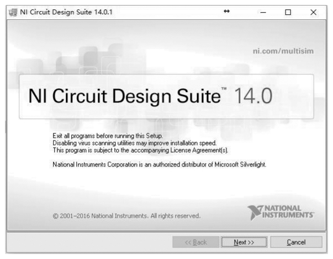This screenshot has height=259, width=333.
Task: Close the NI Circuit Design Suite installer
Action: tap(313, 12)
